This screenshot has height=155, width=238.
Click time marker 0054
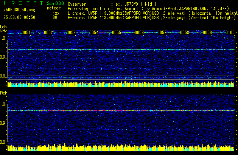coord(94,33)
